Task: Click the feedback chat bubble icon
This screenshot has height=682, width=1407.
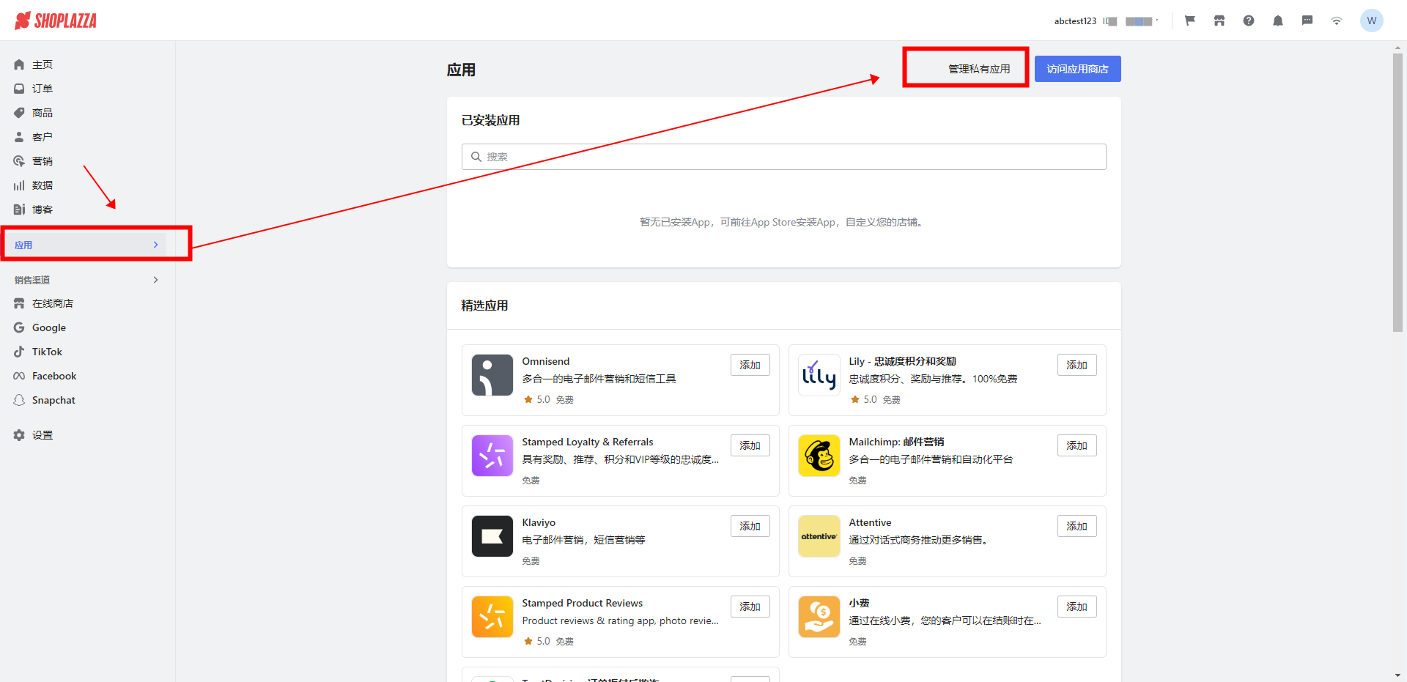Action: click(x=1307, y=21)
